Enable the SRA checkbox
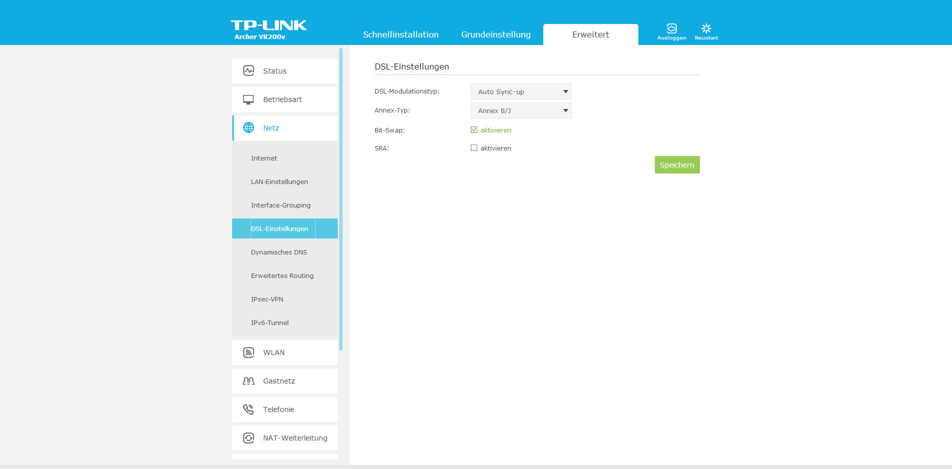The width and height of the screenshot is (952, 469). [474, 148]
